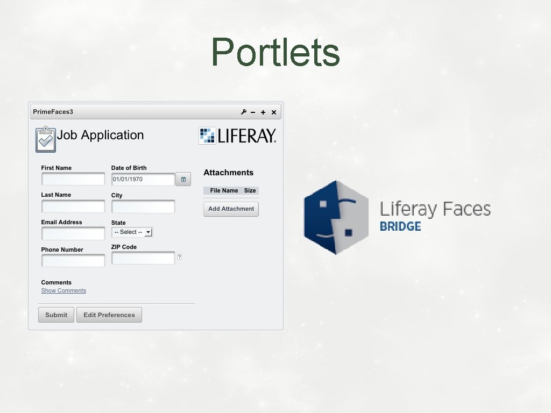551x413 pixels.
Task: Click the Job Application heading text
Action: pos(100,135)
